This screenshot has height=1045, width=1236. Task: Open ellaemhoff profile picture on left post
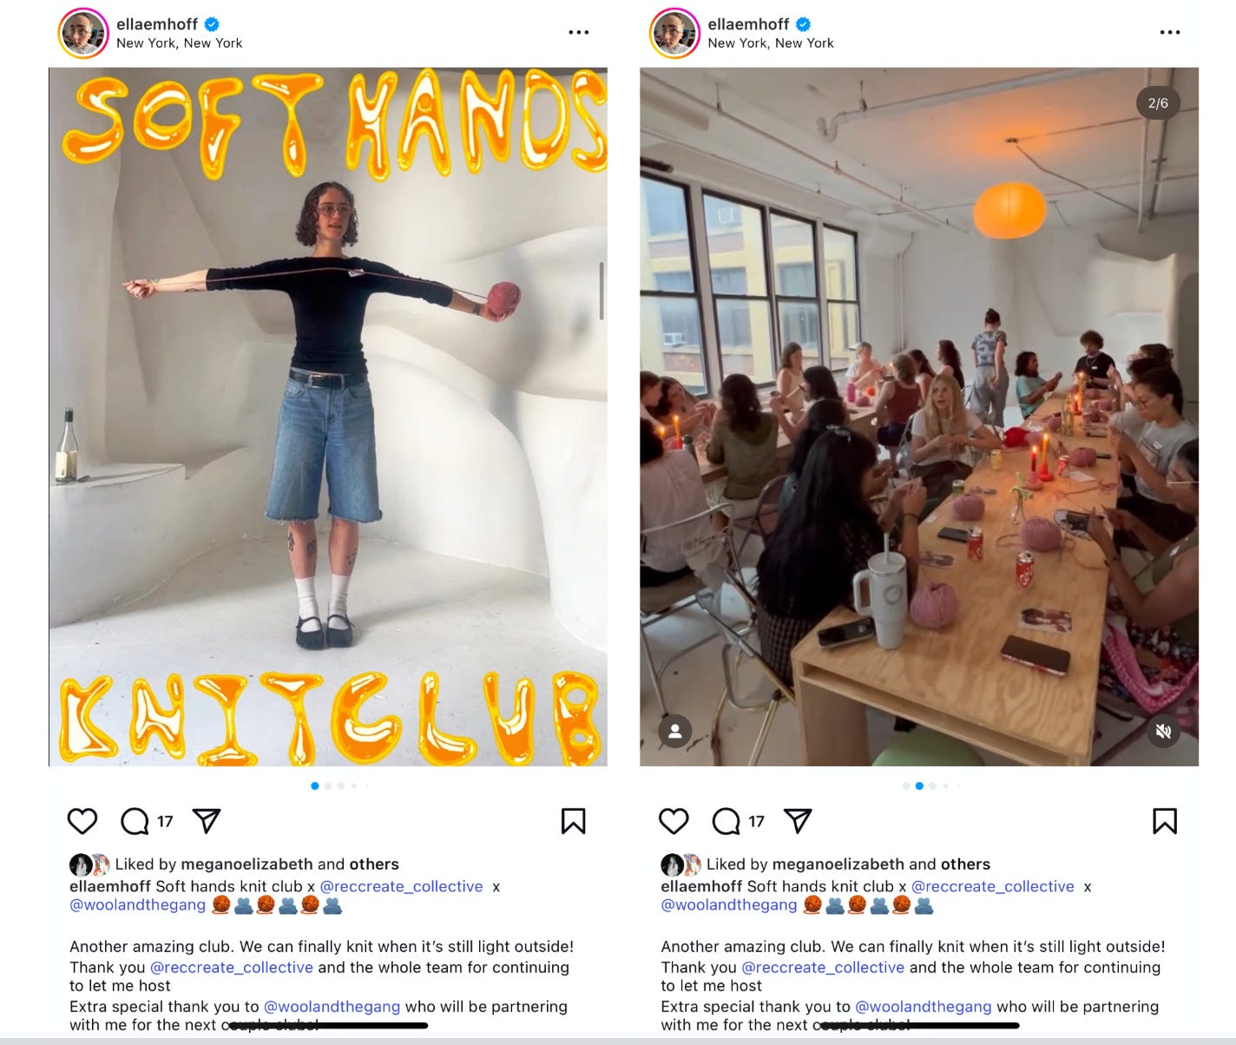coord(83,33)
